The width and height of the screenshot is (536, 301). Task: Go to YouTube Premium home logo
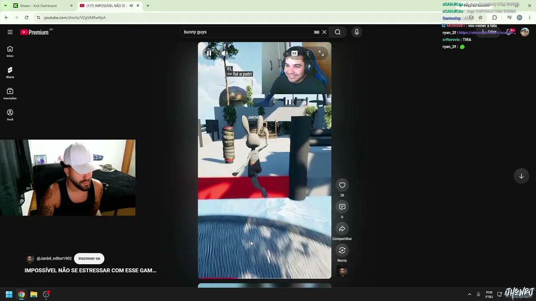34,32
